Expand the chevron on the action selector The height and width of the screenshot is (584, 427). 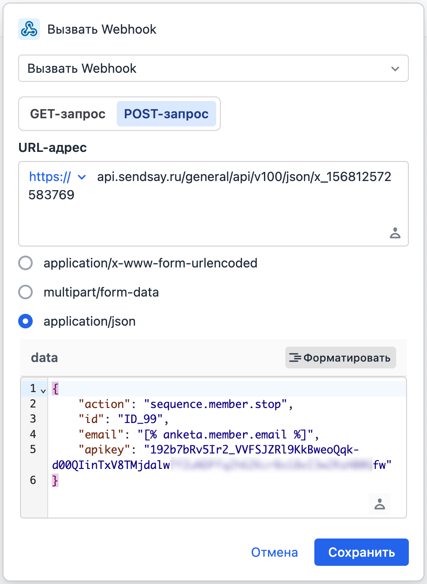pos(394,68)
